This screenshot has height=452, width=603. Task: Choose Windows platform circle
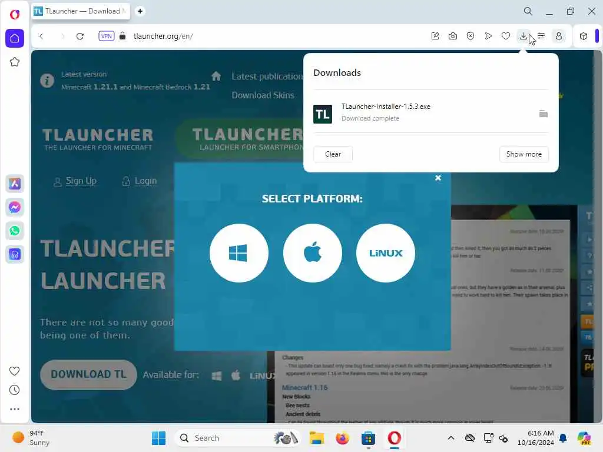239,253
